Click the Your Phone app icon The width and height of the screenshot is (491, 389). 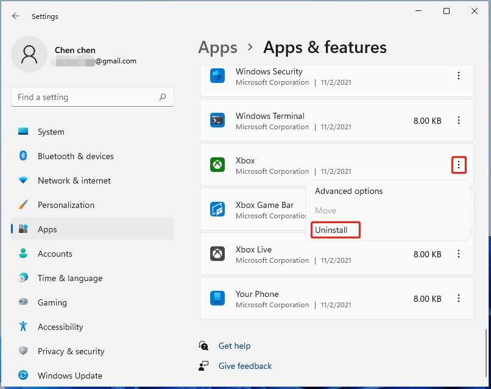217,298
